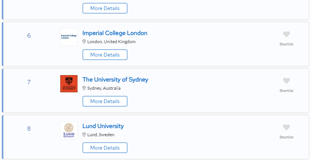The width and height of the screenshot is (312, 160).
Task: Open The University of Sydney link
Action: pyautogui.click(x=115, y=80)
